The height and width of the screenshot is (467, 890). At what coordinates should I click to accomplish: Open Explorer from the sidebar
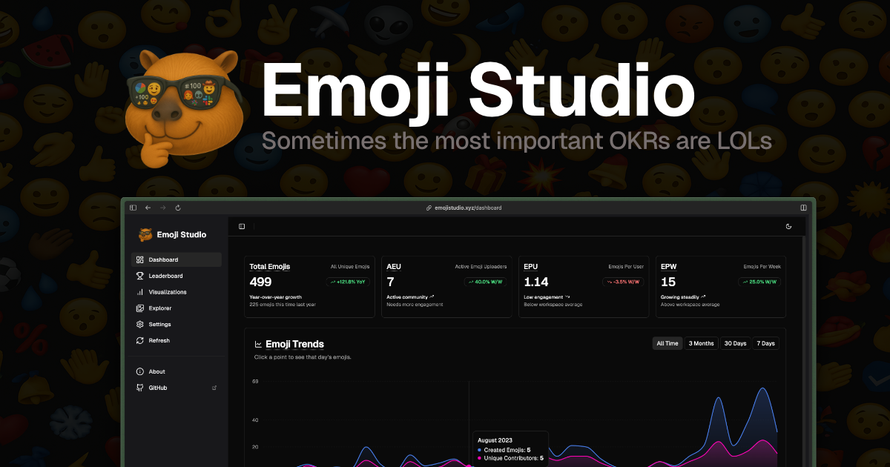coord(177,308)
